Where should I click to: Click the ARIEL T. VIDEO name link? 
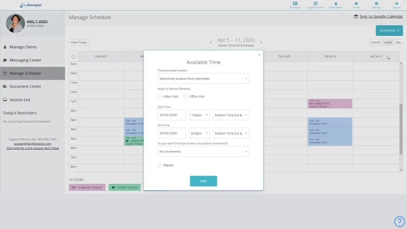pos(37,22)
